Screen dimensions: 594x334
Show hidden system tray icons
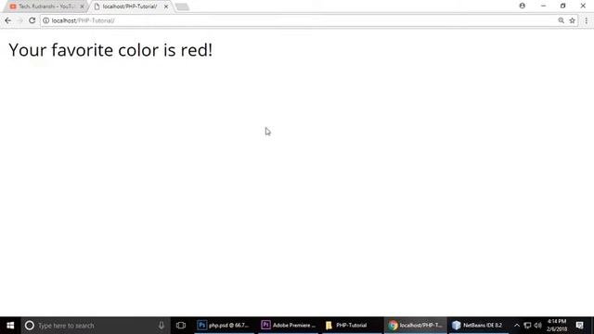pyautogui.click(x=517, y=326)
